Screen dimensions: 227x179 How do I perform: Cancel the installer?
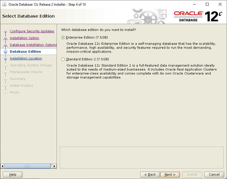[x=214, y=174]
